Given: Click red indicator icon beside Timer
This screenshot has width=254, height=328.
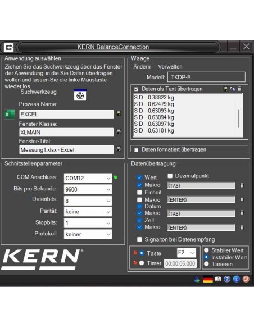Looking at the screenshot, I should [135, 262].
